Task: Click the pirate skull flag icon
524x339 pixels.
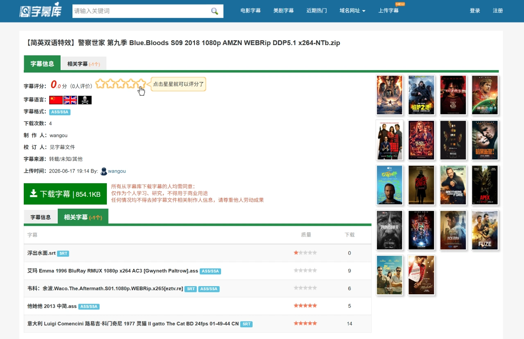Action: pos(85,100)
